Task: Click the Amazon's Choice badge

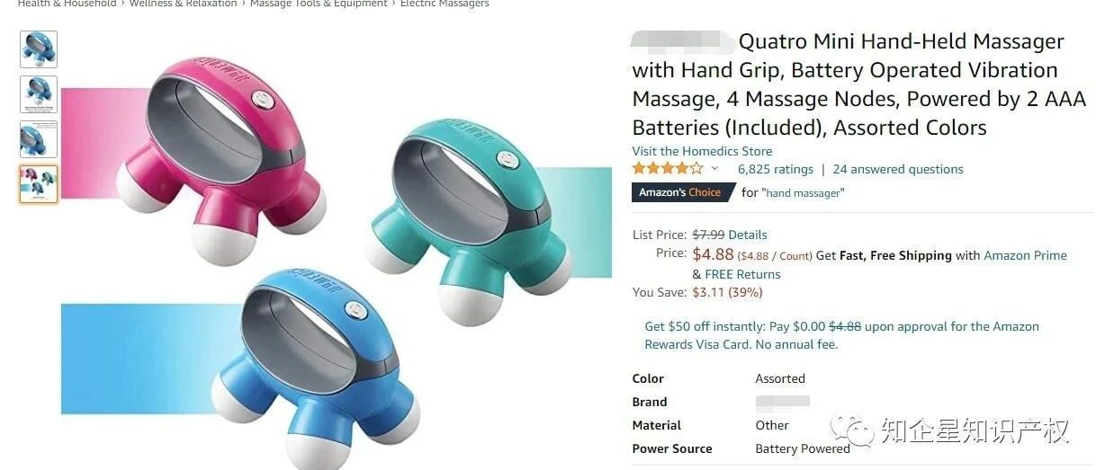Action: (x=680, y=192)
